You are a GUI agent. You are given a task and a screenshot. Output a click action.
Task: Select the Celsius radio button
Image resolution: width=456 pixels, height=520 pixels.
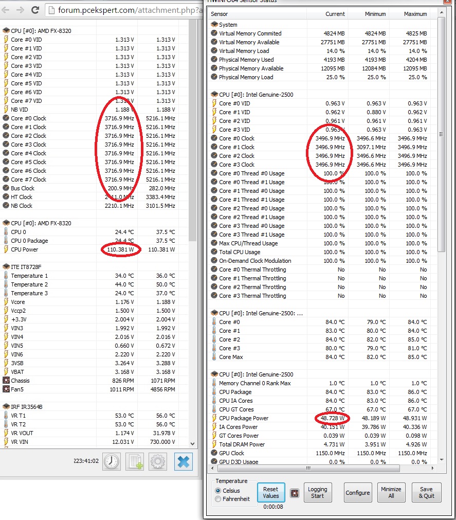(x=218, y=491)
